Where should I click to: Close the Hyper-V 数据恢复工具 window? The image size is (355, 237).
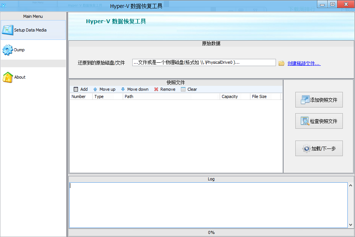[346, 4]
